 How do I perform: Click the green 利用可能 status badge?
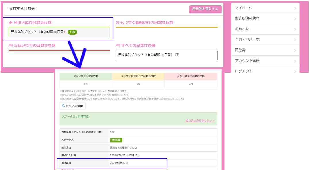116,140
